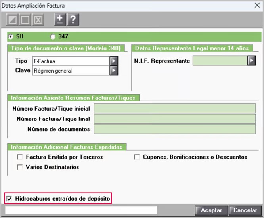The image size is (264, 218).
Task: Close the Datos Ampliación Factura dialog
Action: point(257,5)
